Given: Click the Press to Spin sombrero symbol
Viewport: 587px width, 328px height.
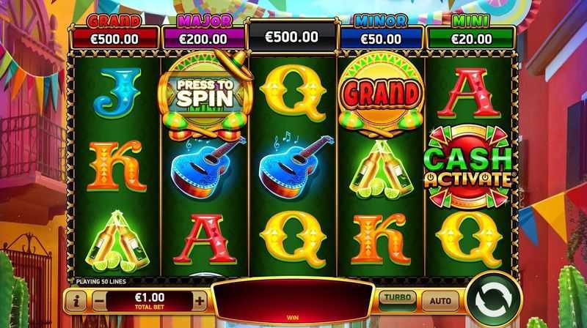Looking at the screenshot, I should (205, 95).
